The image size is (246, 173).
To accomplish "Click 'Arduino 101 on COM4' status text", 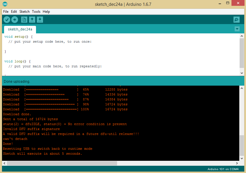I will tap(223, 169).
